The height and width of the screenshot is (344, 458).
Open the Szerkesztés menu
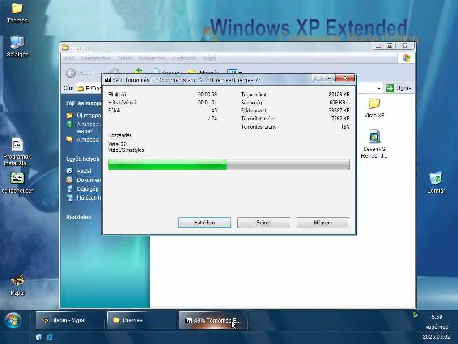(x=96, y=58)
